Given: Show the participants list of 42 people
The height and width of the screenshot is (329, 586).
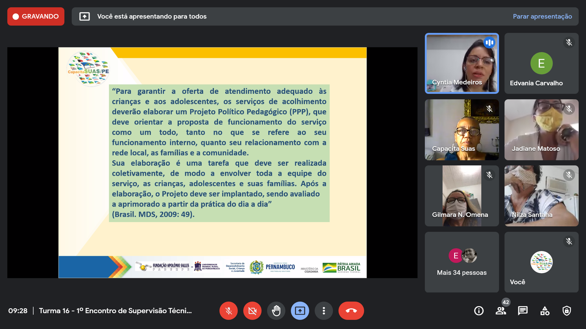Looking at the screenshot, I should [x=501, y=311].
